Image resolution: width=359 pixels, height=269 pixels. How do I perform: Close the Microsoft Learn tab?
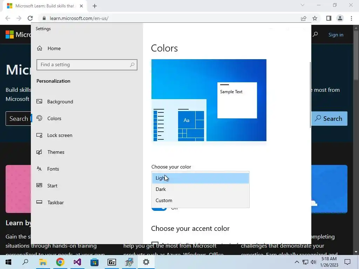point(81,6)
